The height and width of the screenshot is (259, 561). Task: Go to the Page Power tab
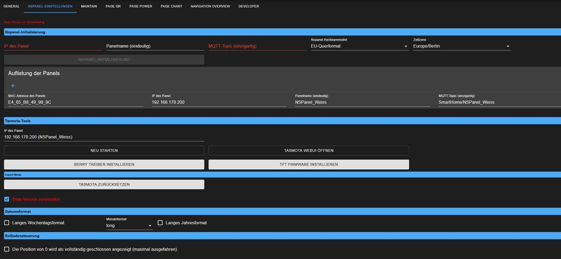(x=141, y=7)
